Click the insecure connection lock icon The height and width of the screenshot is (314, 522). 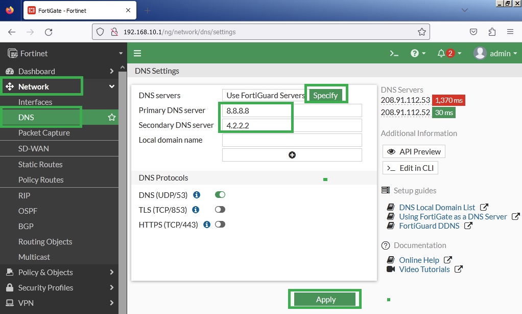tap(114, 32)
